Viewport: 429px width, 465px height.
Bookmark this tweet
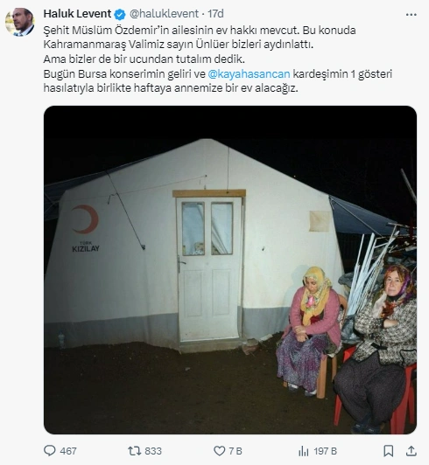pyautogui.click(x=389, y=451)
